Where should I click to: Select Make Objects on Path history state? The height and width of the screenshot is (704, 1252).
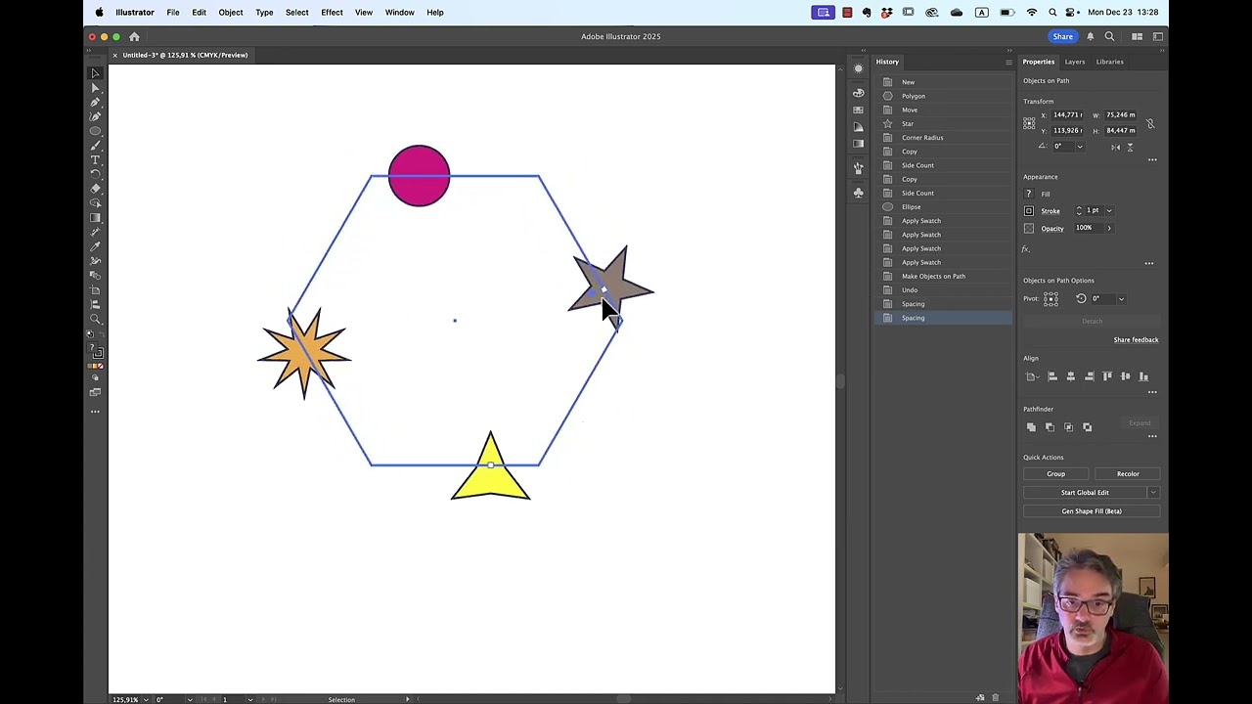point(932,277)
